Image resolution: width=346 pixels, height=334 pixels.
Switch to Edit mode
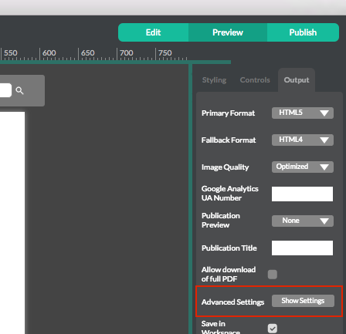(x=153, y=32)
